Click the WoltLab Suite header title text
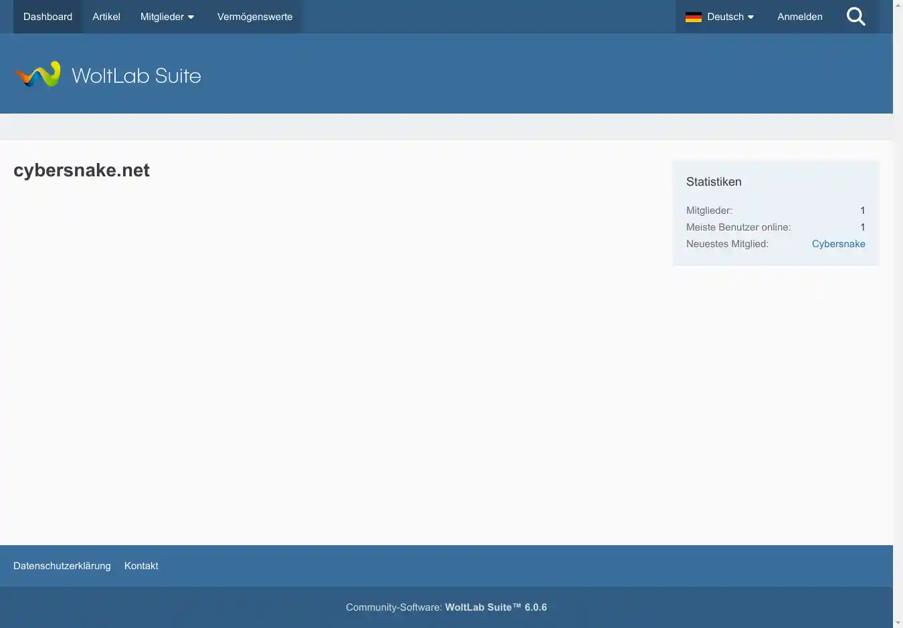This screenshot has height=628, width=903. [136, 75]
